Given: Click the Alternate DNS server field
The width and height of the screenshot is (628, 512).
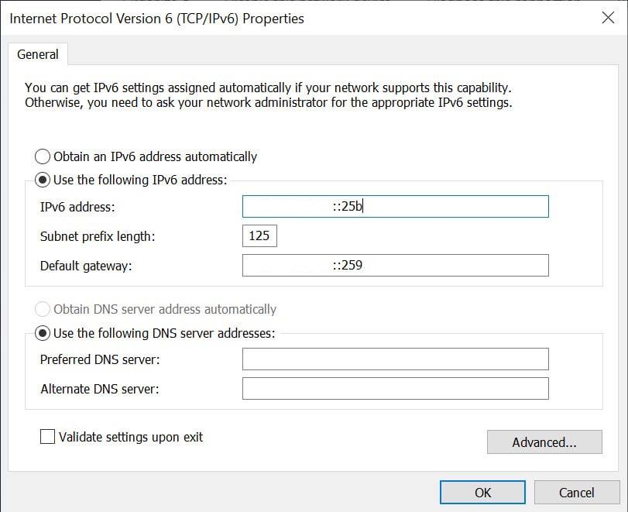Looking at the screenshot, I should coord(395,389).
